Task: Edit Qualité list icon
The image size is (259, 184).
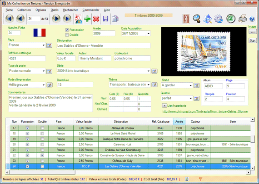Action: point(196,99)
